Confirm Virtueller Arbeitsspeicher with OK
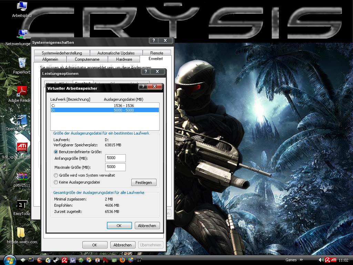 coord(119,226)
